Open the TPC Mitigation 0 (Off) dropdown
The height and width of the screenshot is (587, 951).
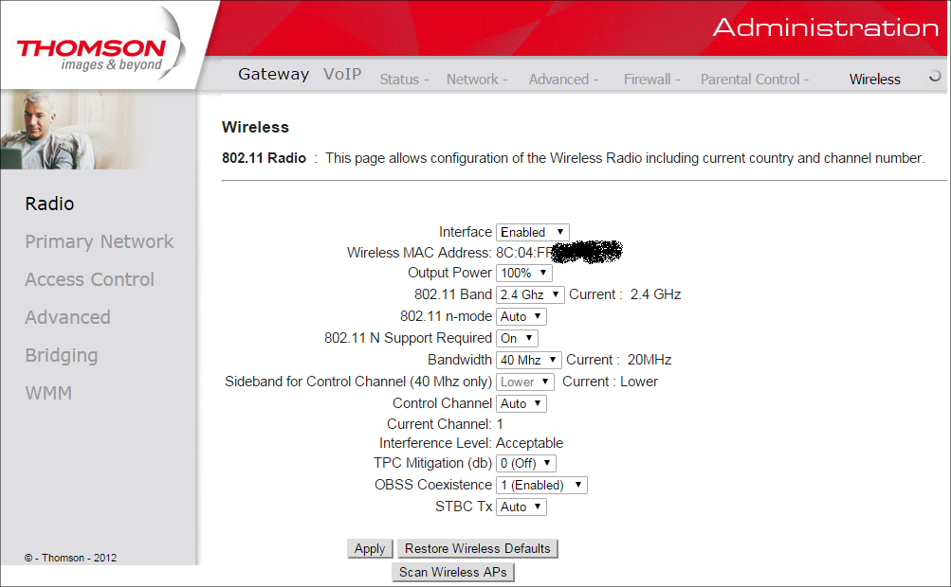click(x=526, y=463)
